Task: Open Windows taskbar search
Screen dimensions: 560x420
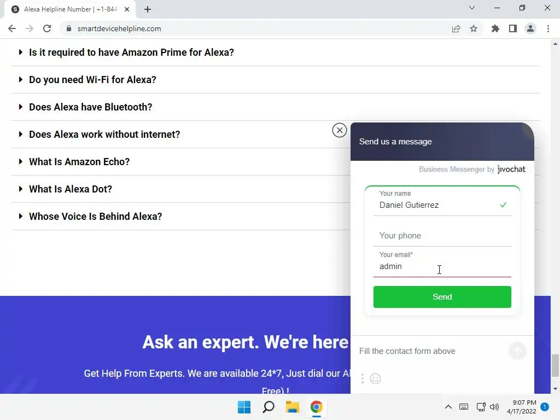Action: (269, 407)
